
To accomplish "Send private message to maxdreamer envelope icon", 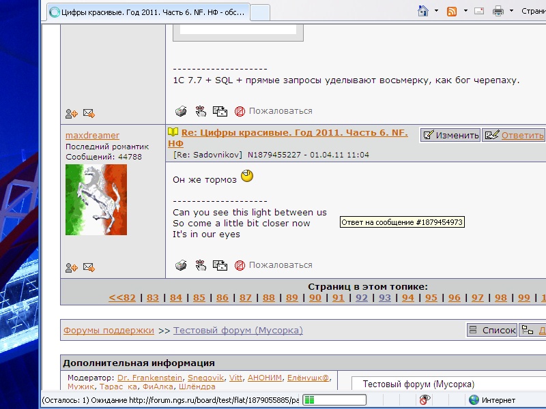I will point(89,267).
